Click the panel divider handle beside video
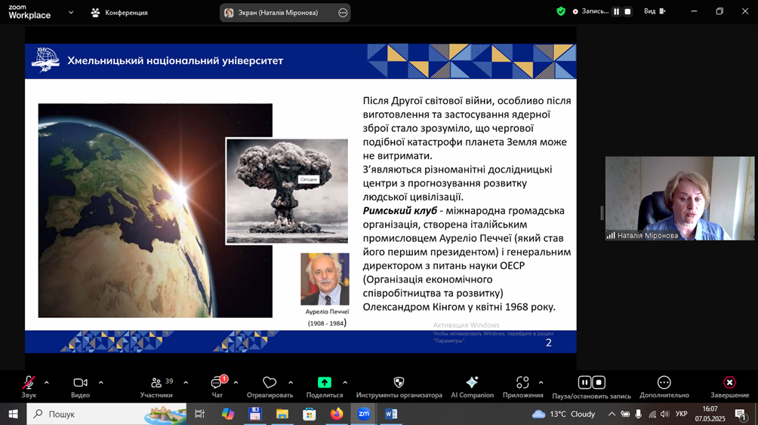 tap(602, 212)
